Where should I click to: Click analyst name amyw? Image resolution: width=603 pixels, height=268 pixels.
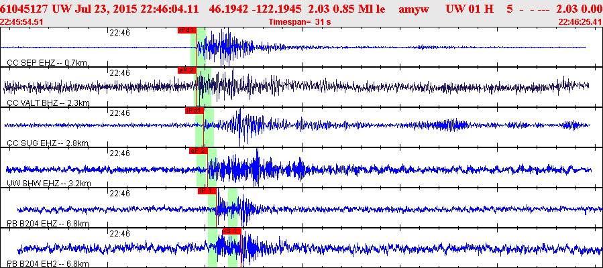414,10
